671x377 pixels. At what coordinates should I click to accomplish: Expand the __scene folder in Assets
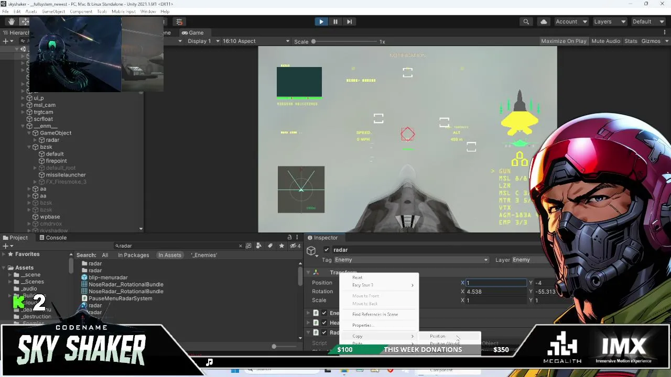[10, 275]
